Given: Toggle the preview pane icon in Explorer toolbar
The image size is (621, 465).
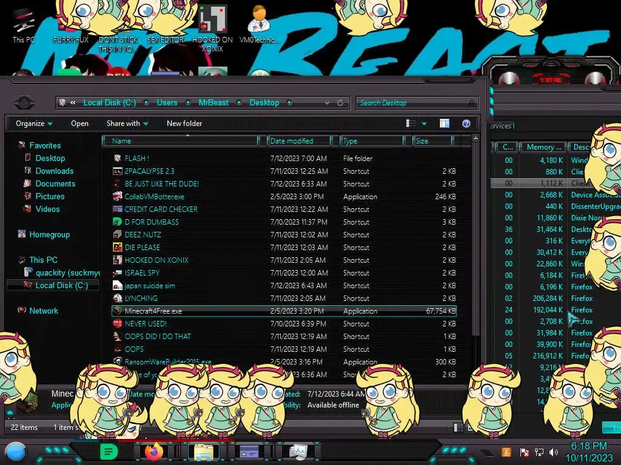Looking at the screenshot, I should coord(445,124).
